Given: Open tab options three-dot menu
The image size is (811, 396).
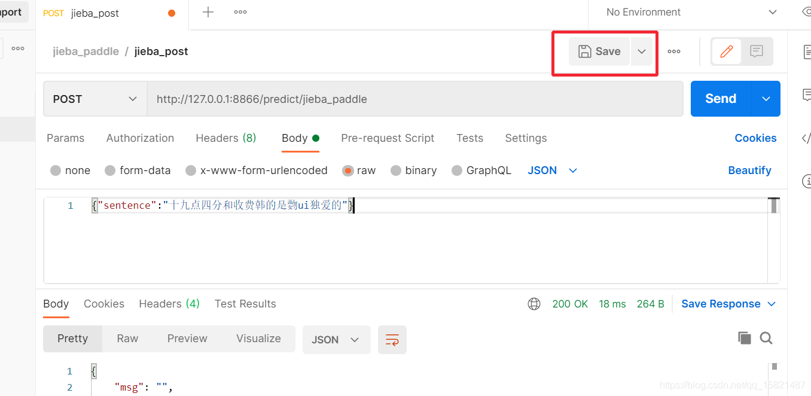Looking at the screenshot, I should [240, 12].
